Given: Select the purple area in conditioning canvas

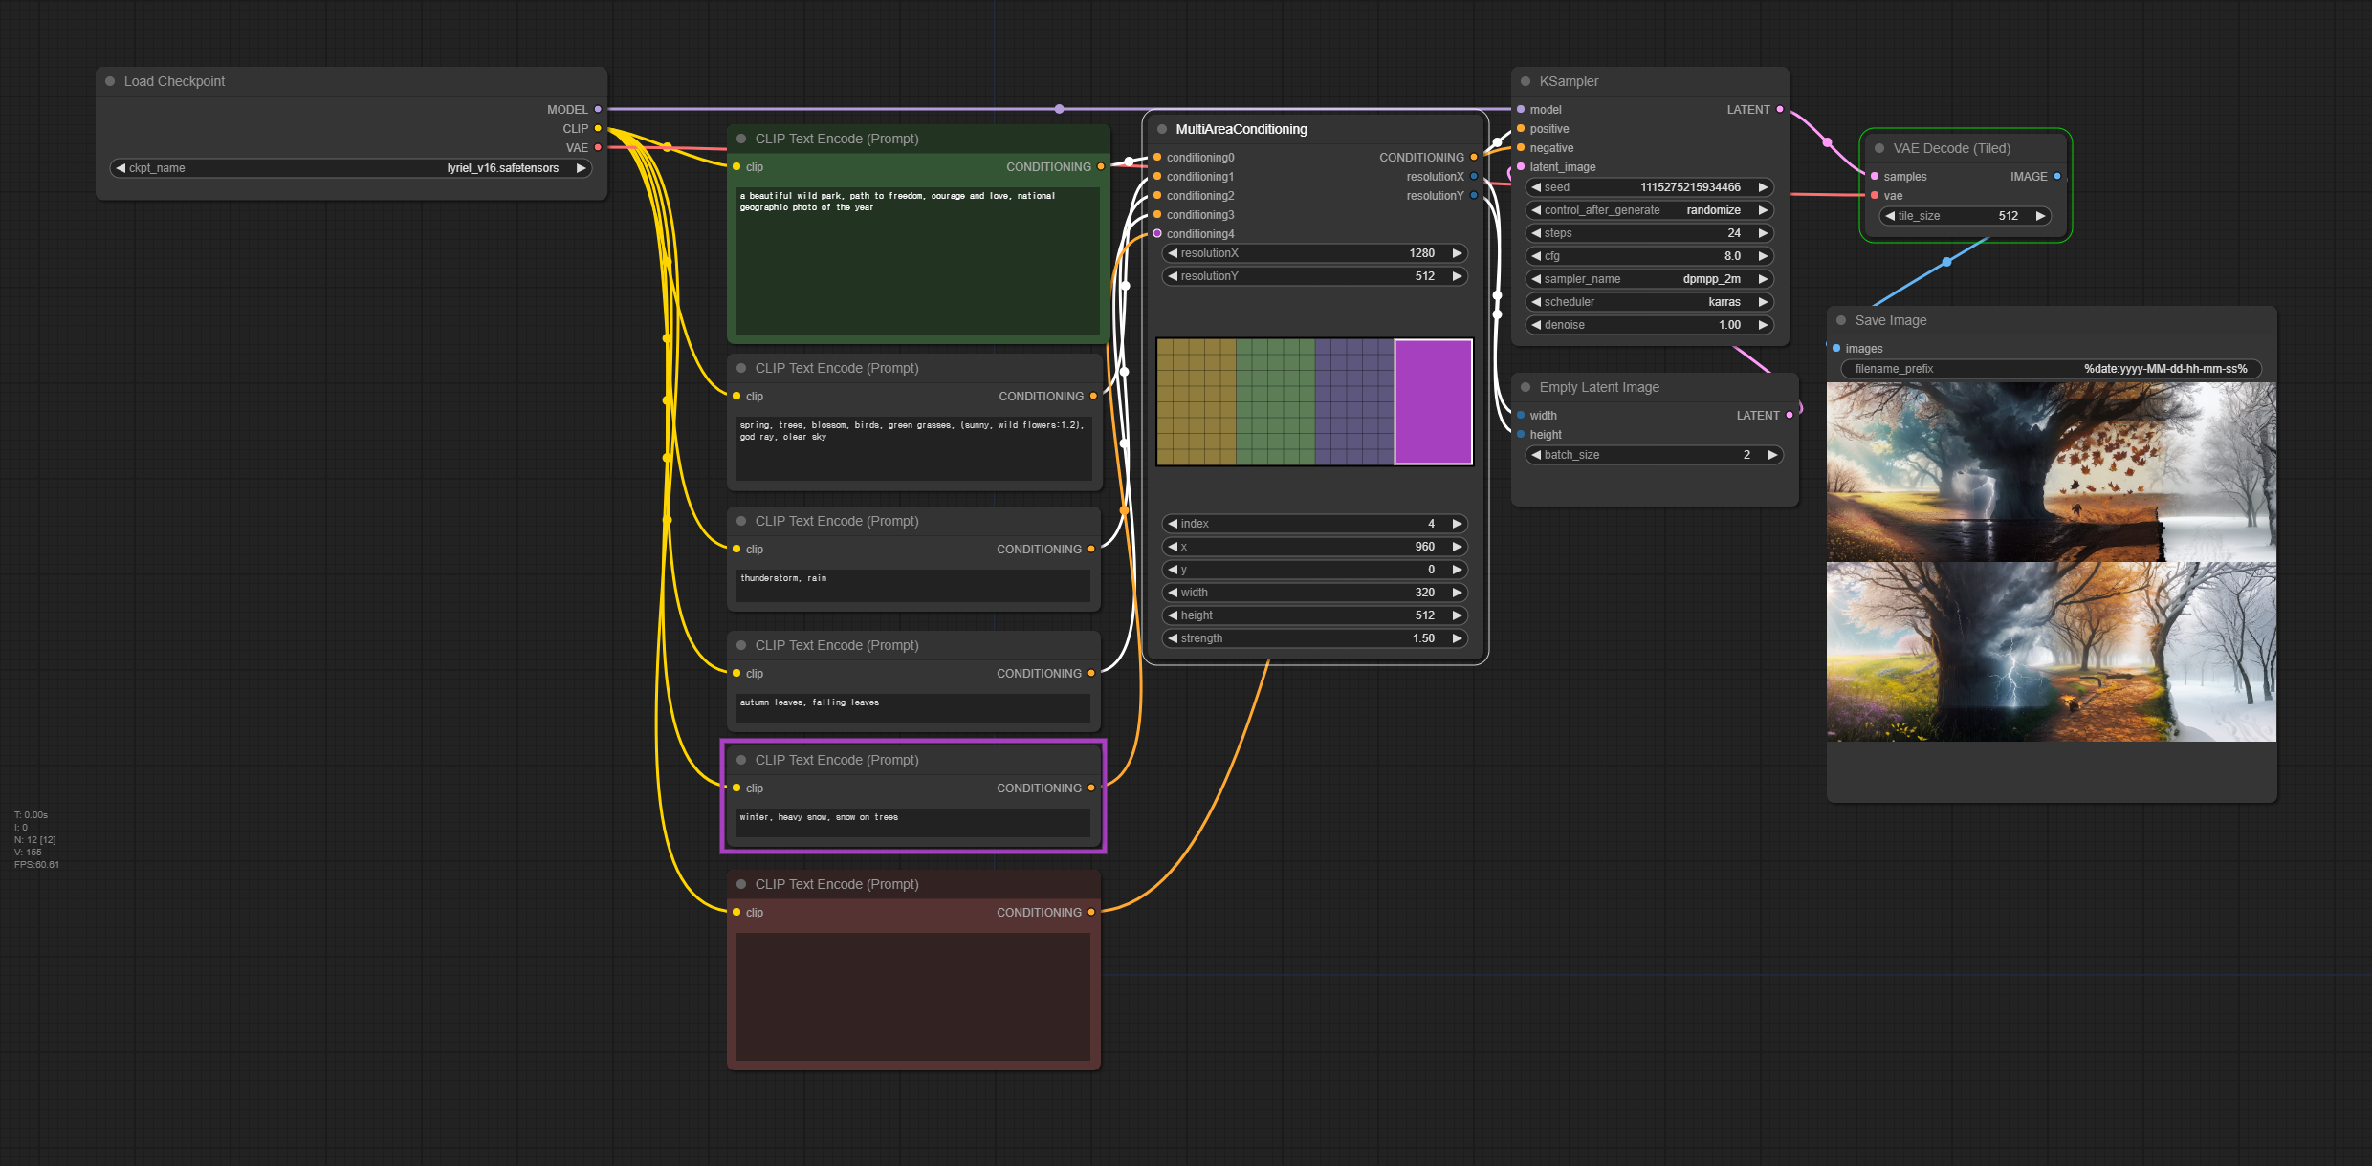Looking at the screenshot, I should click(1433, 401).
